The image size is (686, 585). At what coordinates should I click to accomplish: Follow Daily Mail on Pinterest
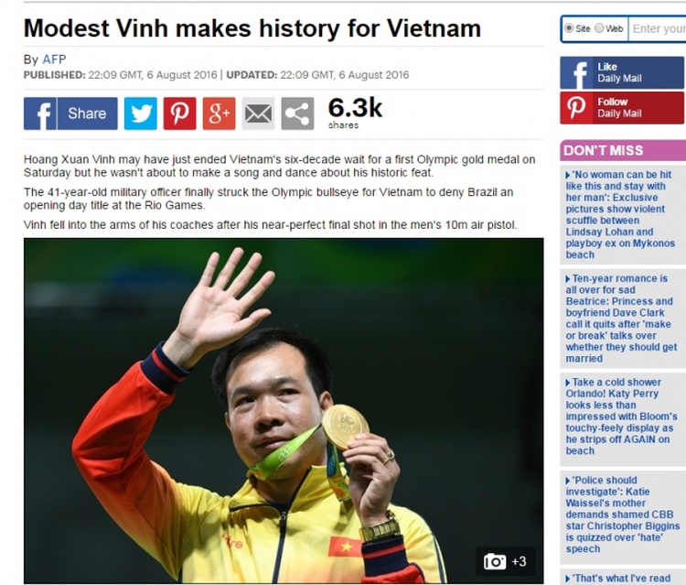[x=622, y=108]
